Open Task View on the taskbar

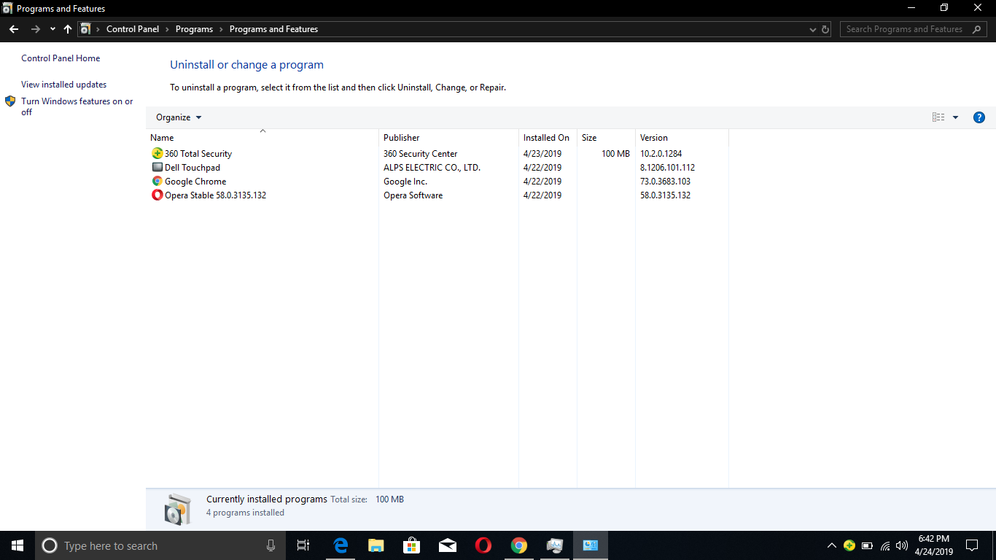point(303,545)
